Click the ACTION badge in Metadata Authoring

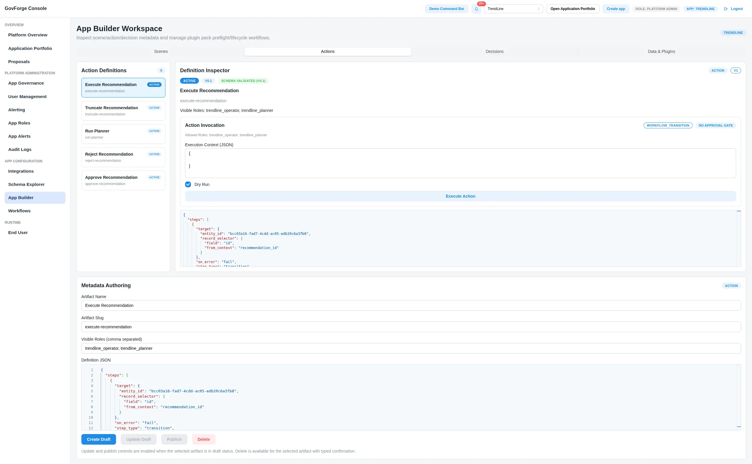pos(731,286)
